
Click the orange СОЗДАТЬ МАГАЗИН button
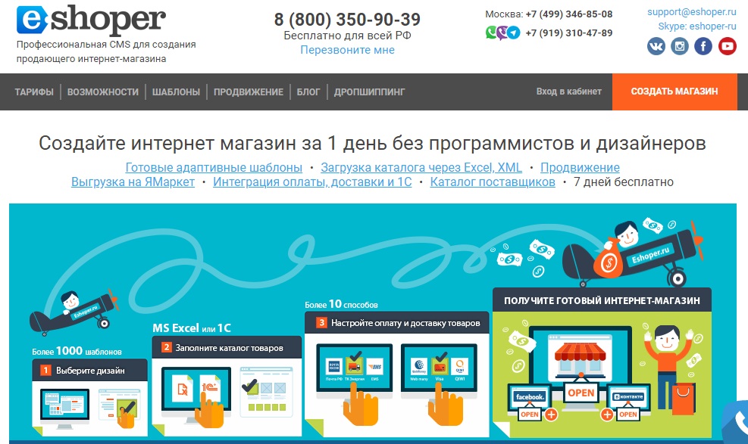tap(674, 91)
